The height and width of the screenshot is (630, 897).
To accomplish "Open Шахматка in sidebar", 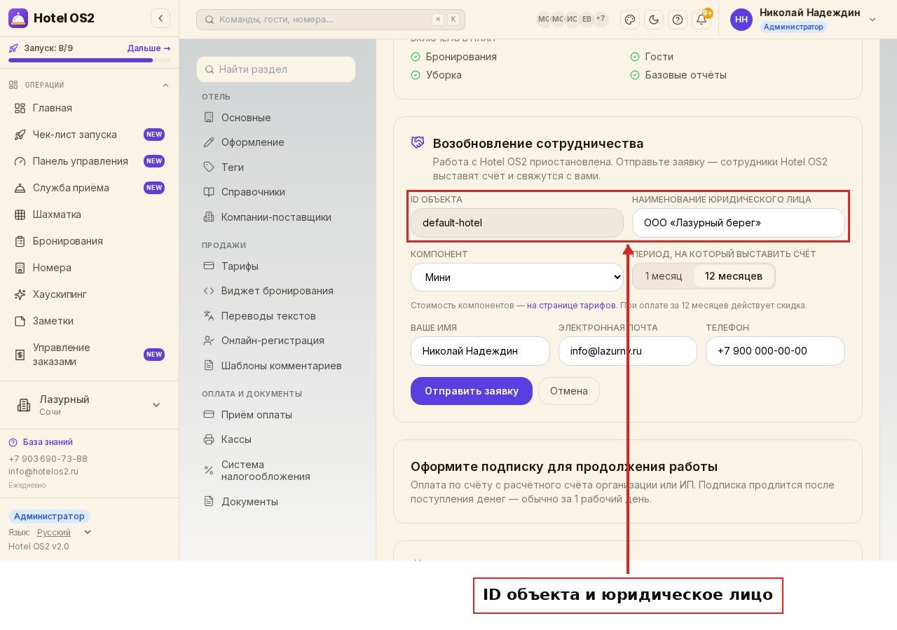I will pos(89,214).
